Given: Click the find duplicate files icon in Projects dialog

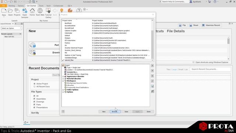Looking at the screenshot, I should point(152,86).
